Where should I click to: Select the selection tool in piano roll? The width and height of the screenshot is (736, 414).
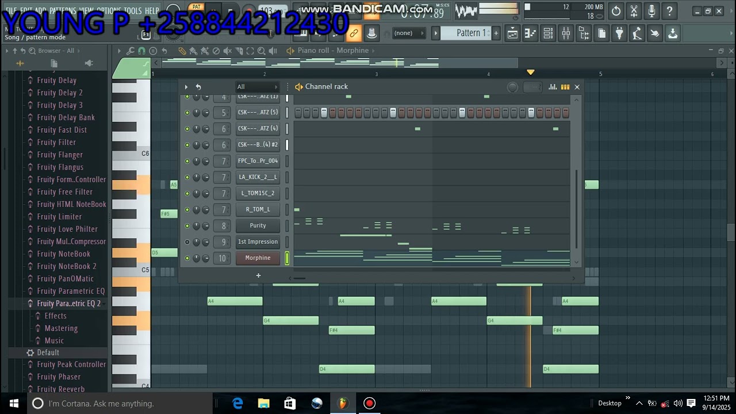click(250, 51)
